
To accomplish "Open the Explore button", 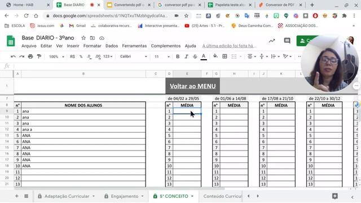I will (335, 196).
